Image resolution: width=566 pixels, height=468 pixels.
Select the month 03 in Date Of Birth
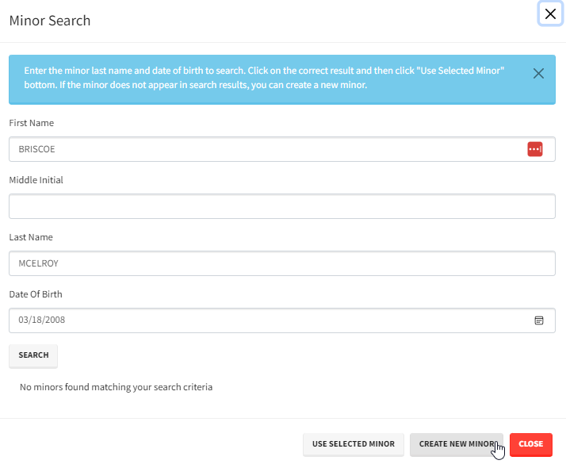pos(23,320)
